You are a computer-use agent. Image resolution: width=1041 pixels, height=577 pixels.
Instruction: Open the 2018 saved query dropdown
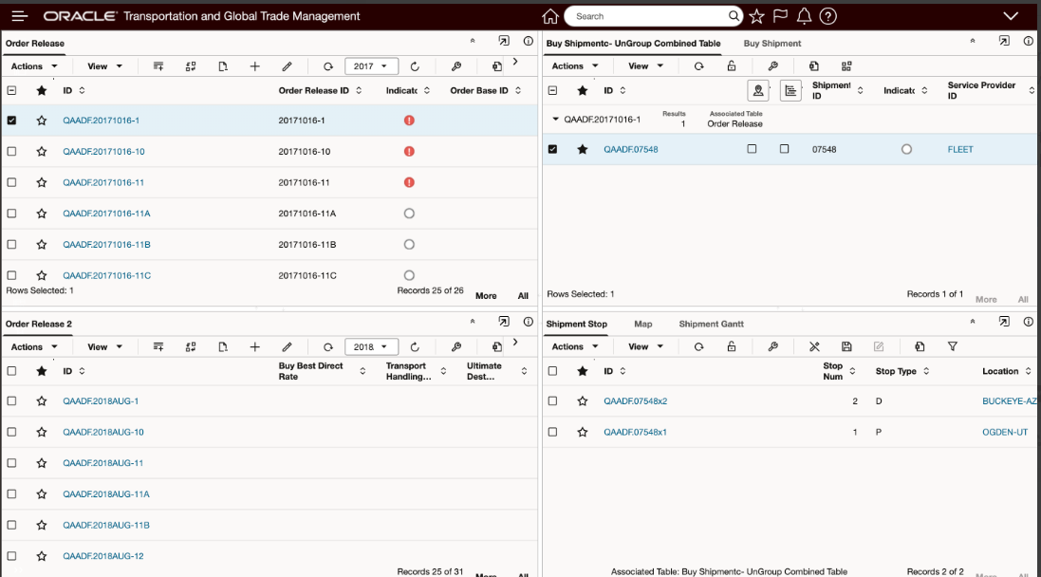[371, 347]
